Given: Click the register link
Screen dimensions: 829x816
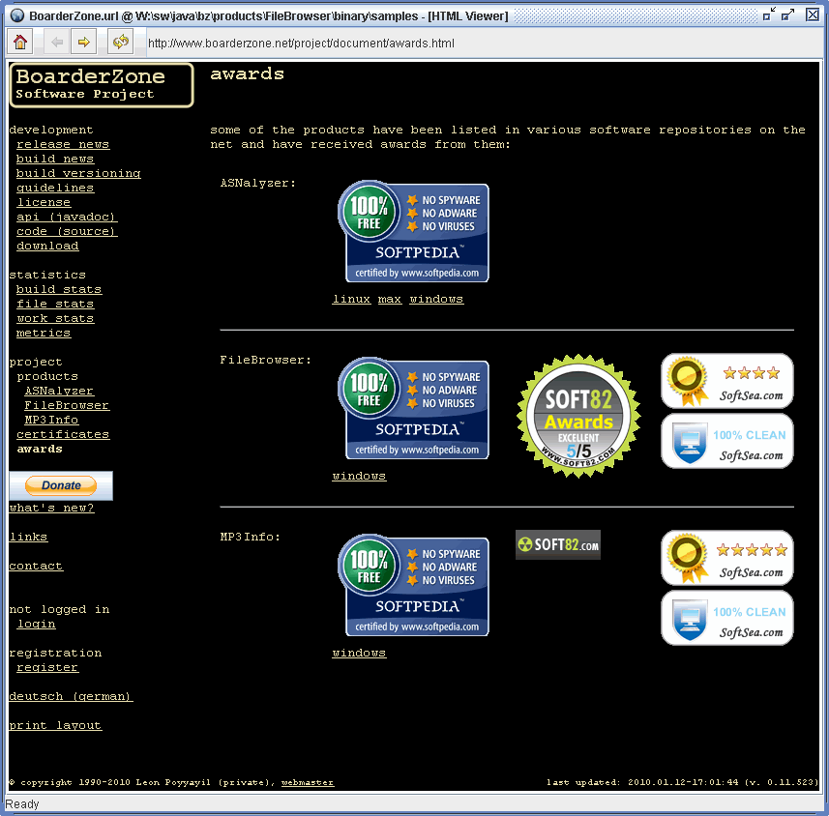Looking at the screenshot, I should coord(47,667).
